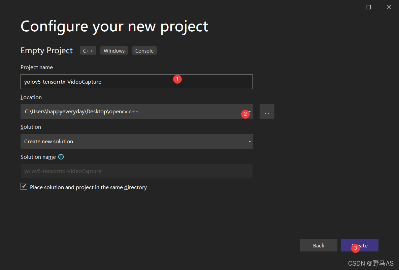Click the Configure your new project heading
The image size is (399, 270).
click(114, 26)
